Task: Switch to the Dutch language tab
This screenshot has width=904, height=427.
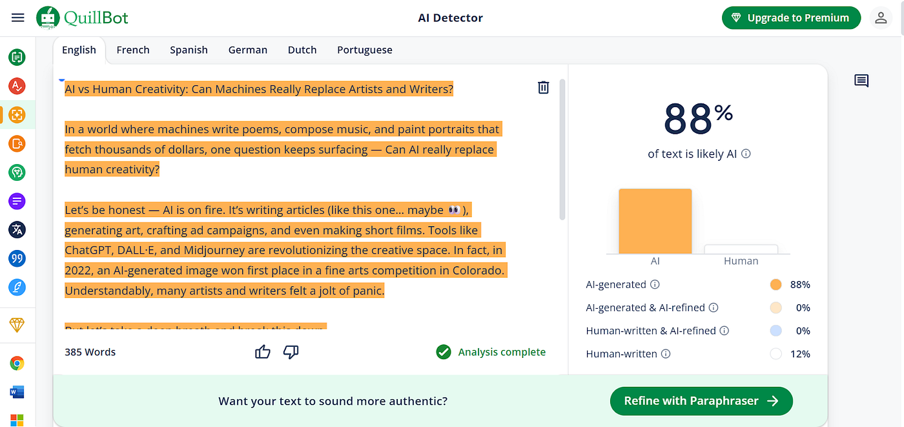Action: pos(302,50)
